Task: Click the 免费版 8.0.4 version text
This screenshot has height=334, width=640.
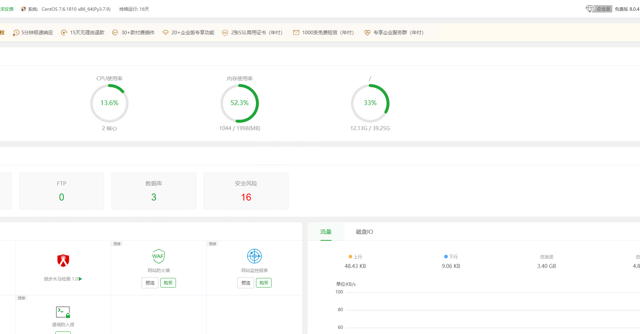Action: point(627,9)
